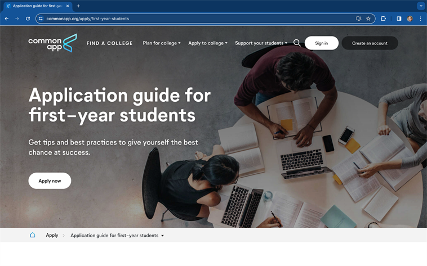Open Chrome three-dot menu
Viewport: 427px width, 266px height.
click(420, 19)
